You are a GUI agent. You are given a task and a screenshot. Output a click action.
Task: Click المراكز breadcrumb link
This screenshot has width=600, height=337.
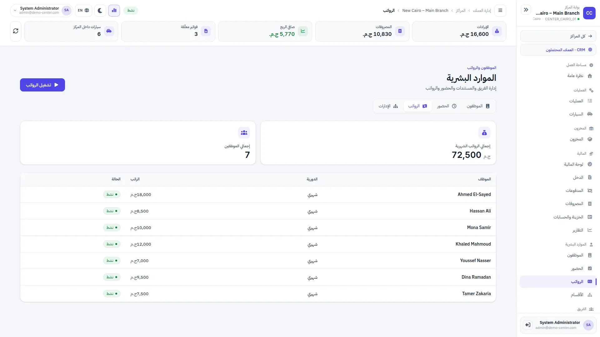click(x=461, y=11)
